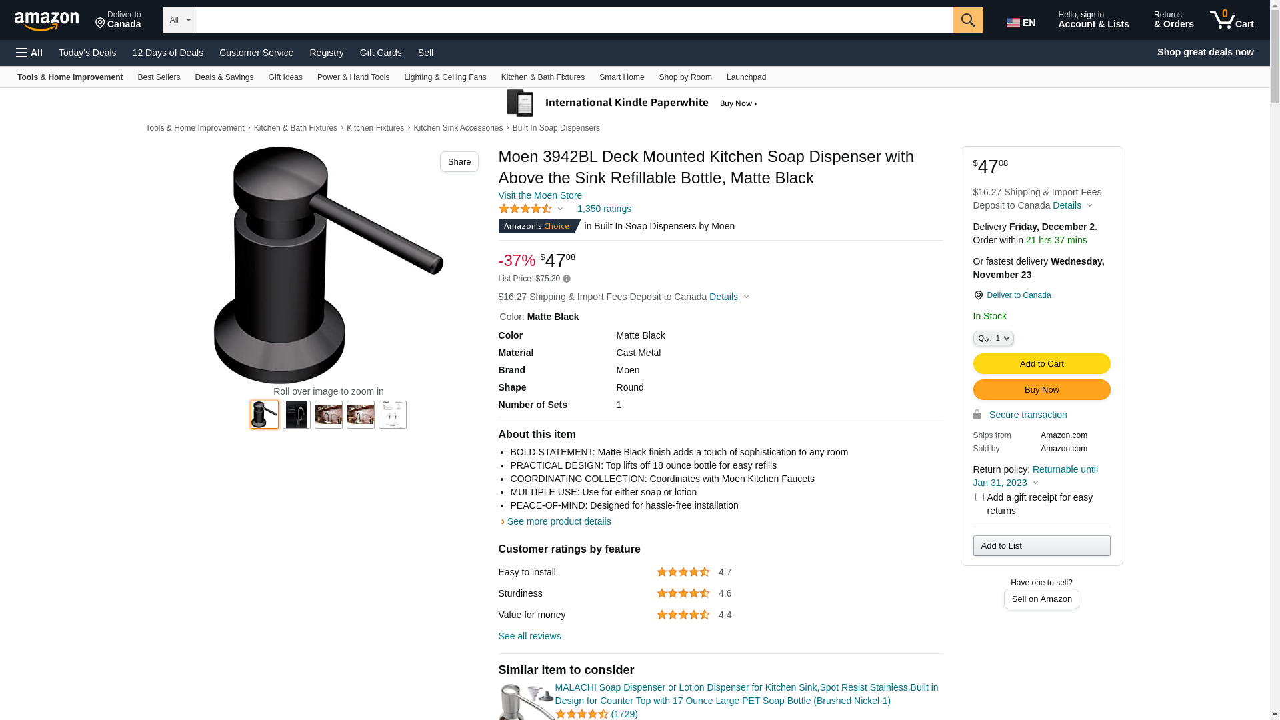Tick the gift receipt checkbox

pos(979,497)
